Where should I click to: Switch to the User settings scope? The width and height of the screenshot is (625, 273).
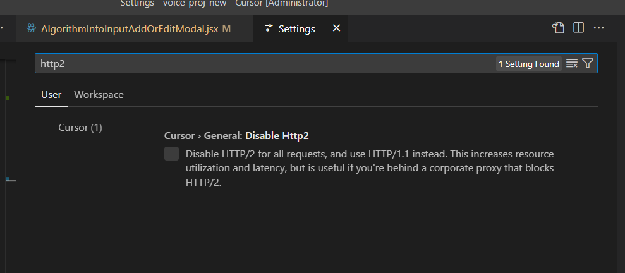pos(51,95)
